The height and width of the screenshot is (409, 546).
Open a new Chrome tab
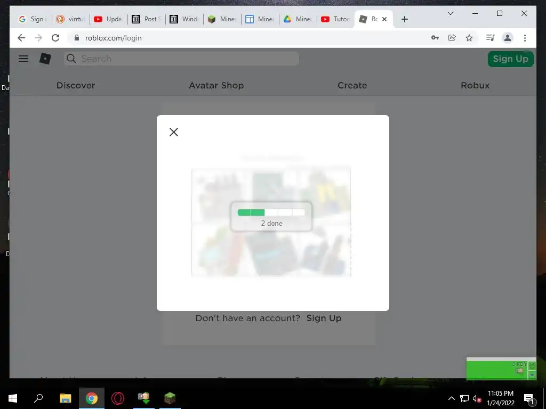pos(404,19)
